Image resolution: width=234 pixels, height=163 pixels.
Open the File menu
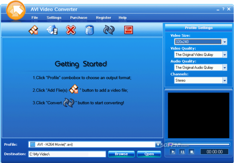pyautogui.click(x=34, y=18)
